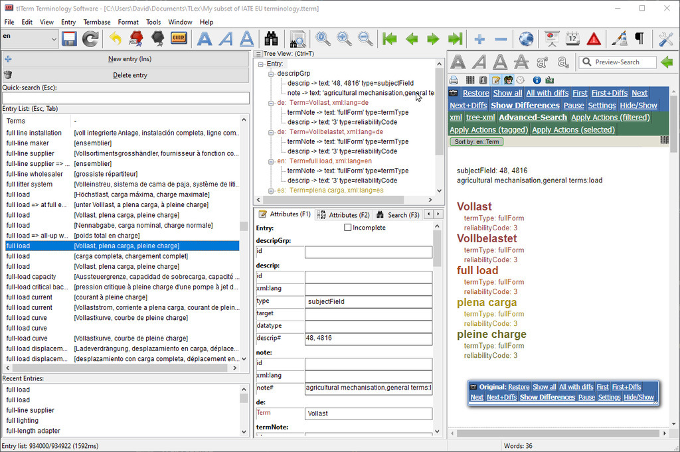Image resolution: width=680 pixels, height=452 pixels.
Task: Click the red warning triangle icon
Action: [x=594, y=39]
